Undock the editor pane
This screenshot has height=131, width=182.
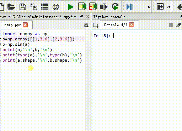coord(81,17)
